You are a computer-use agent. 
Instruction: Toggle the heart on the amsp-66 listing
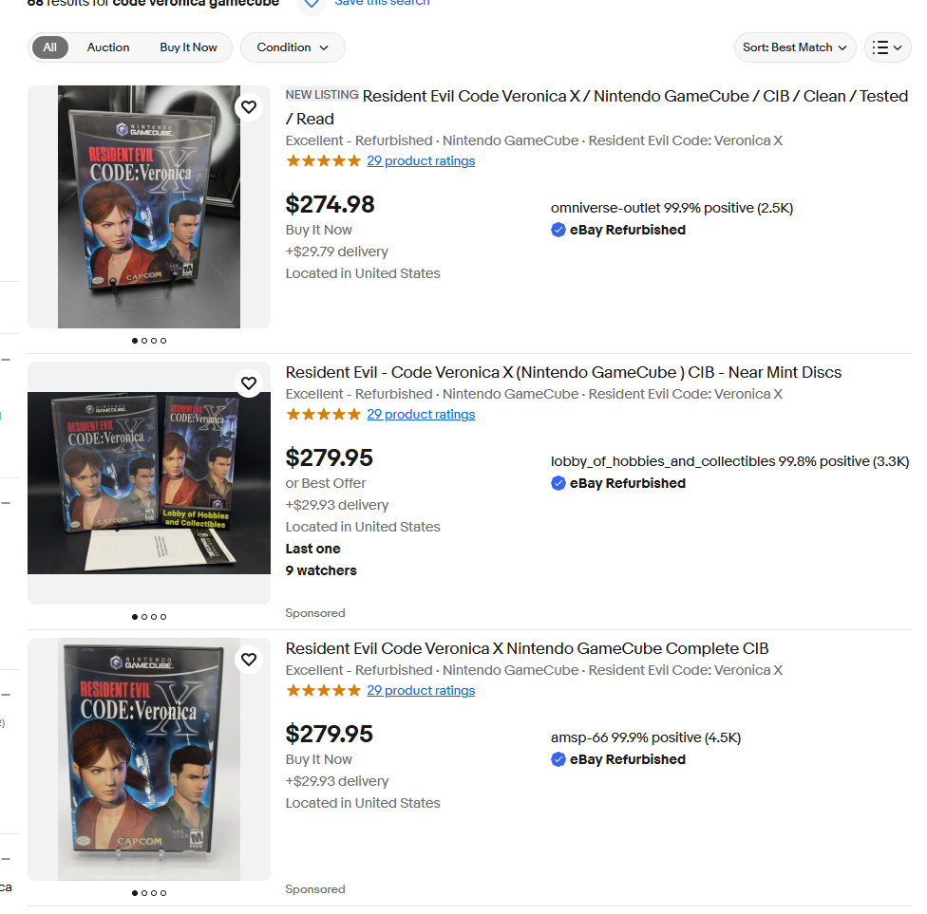(249, 660)
